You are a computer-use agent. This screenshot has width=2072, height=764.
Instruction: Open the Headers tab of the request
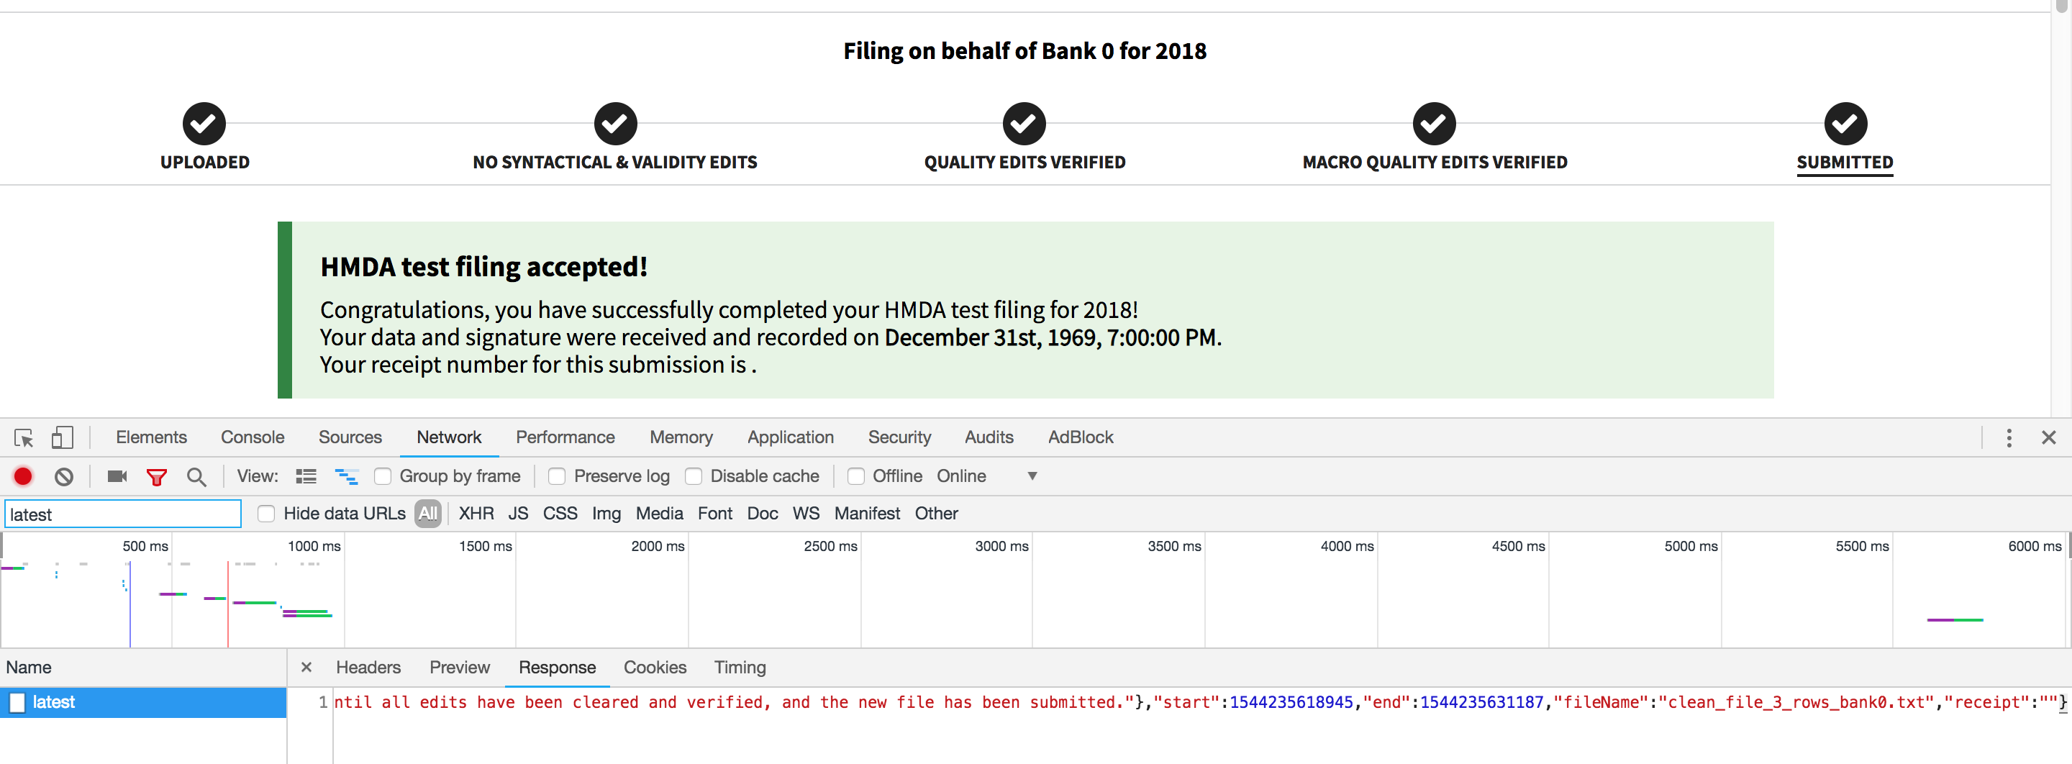368,667
